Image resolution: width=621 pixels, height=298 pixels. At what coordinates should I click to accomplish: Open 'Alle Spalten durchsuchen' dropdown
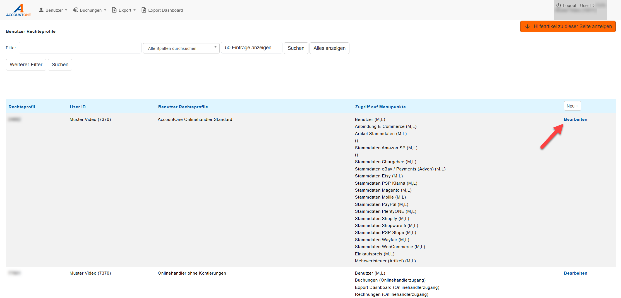tap(181, 48)
